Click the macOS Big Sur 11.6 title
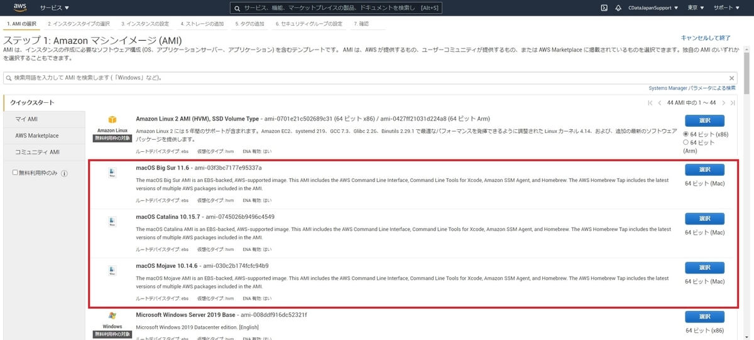This screenshot has width=754, height=340. click(163, 167)
